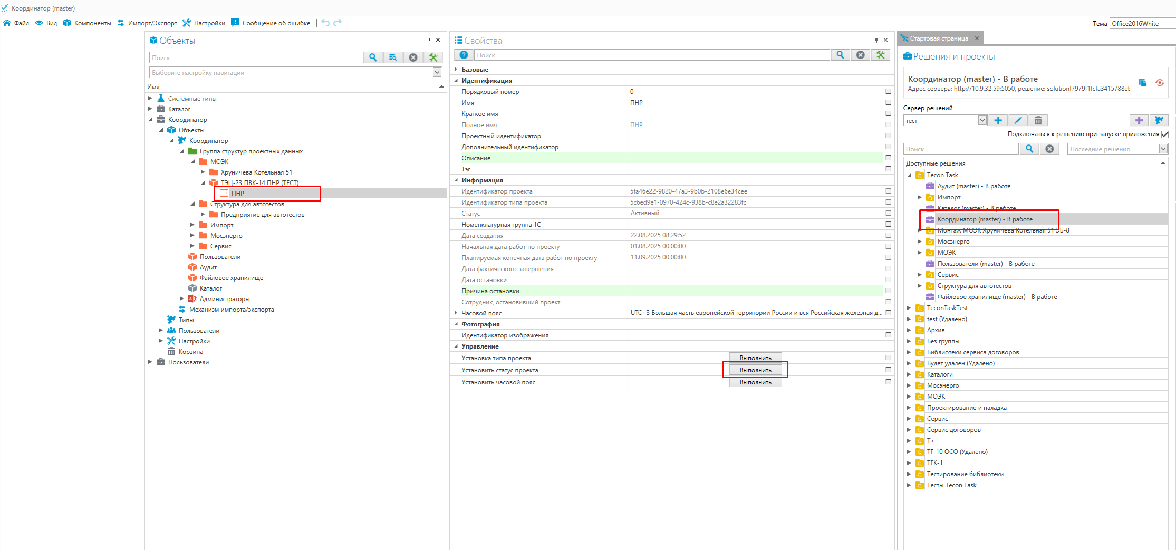Click the blue plus to add solution server

(x=998, y=121)
